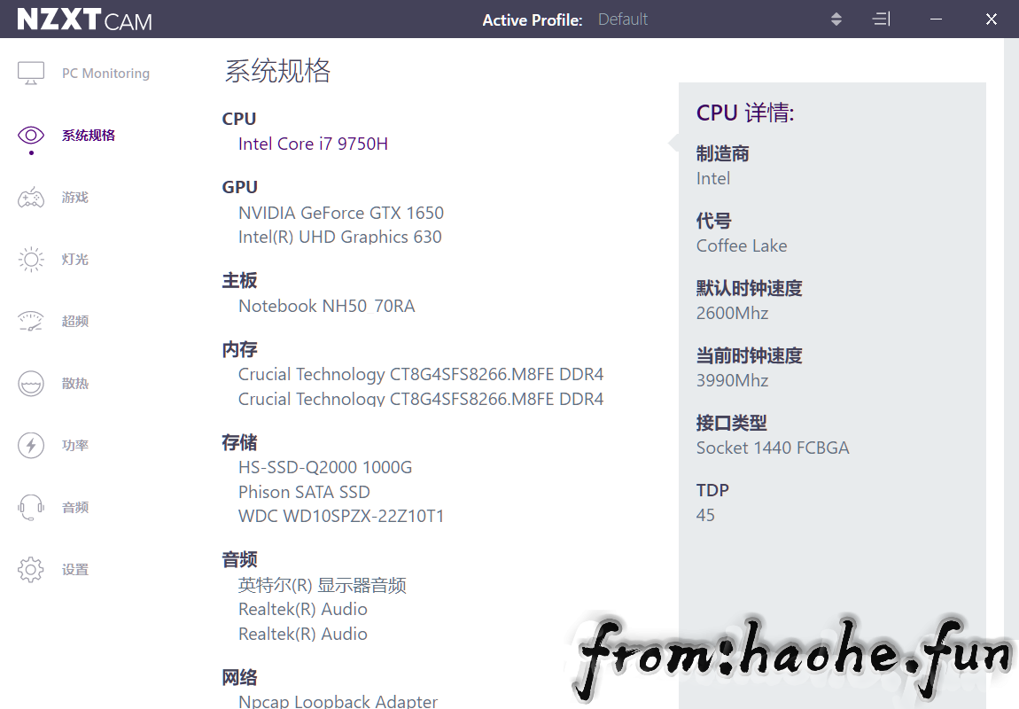Click the PC Monitoring monitor icon

point(30,73)
